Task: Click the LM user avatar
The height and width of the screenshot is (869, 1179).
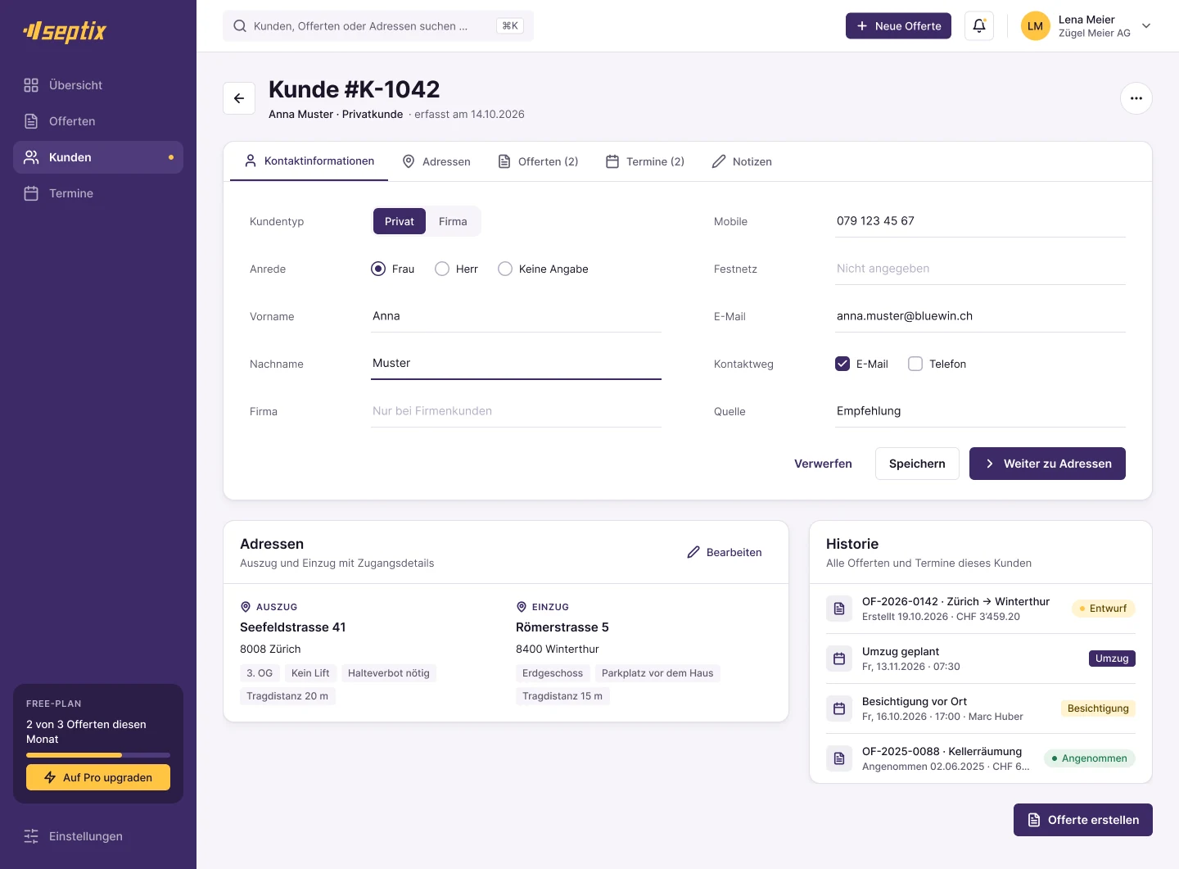Action: (1035, 26)
